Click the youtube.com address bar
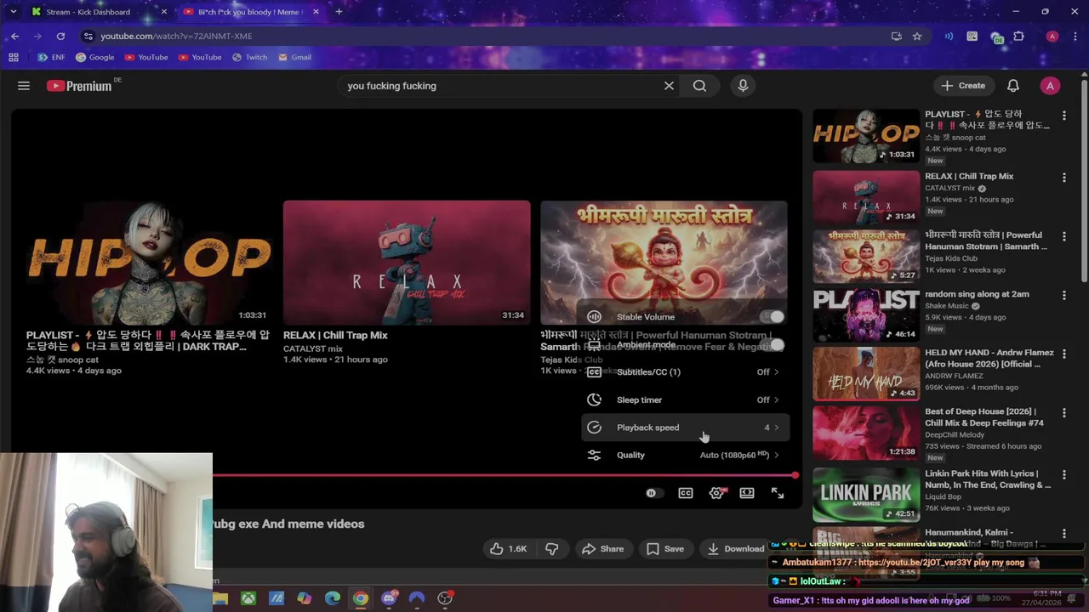 click(x=485, y=36)
